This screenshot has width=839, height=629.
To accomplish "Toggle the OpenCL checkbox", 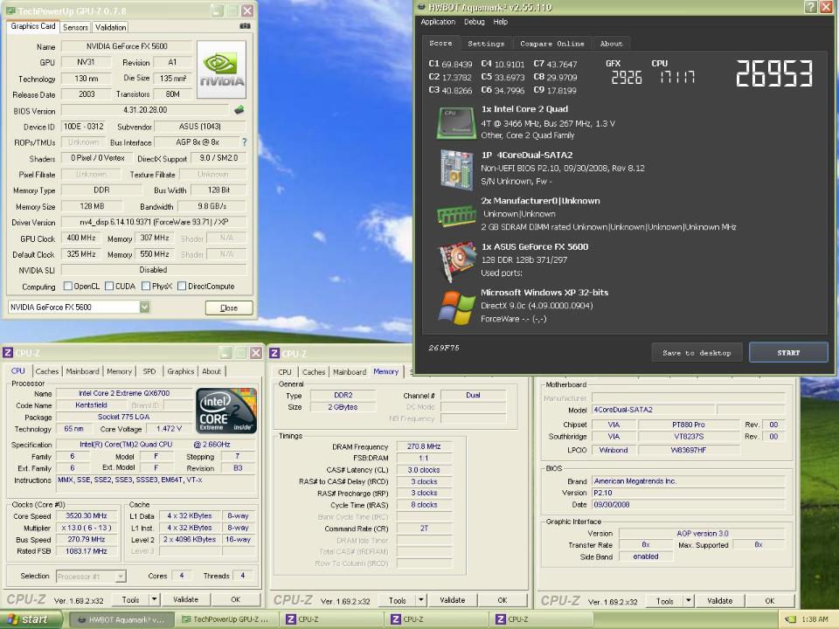I will click(x=68, y=287).
